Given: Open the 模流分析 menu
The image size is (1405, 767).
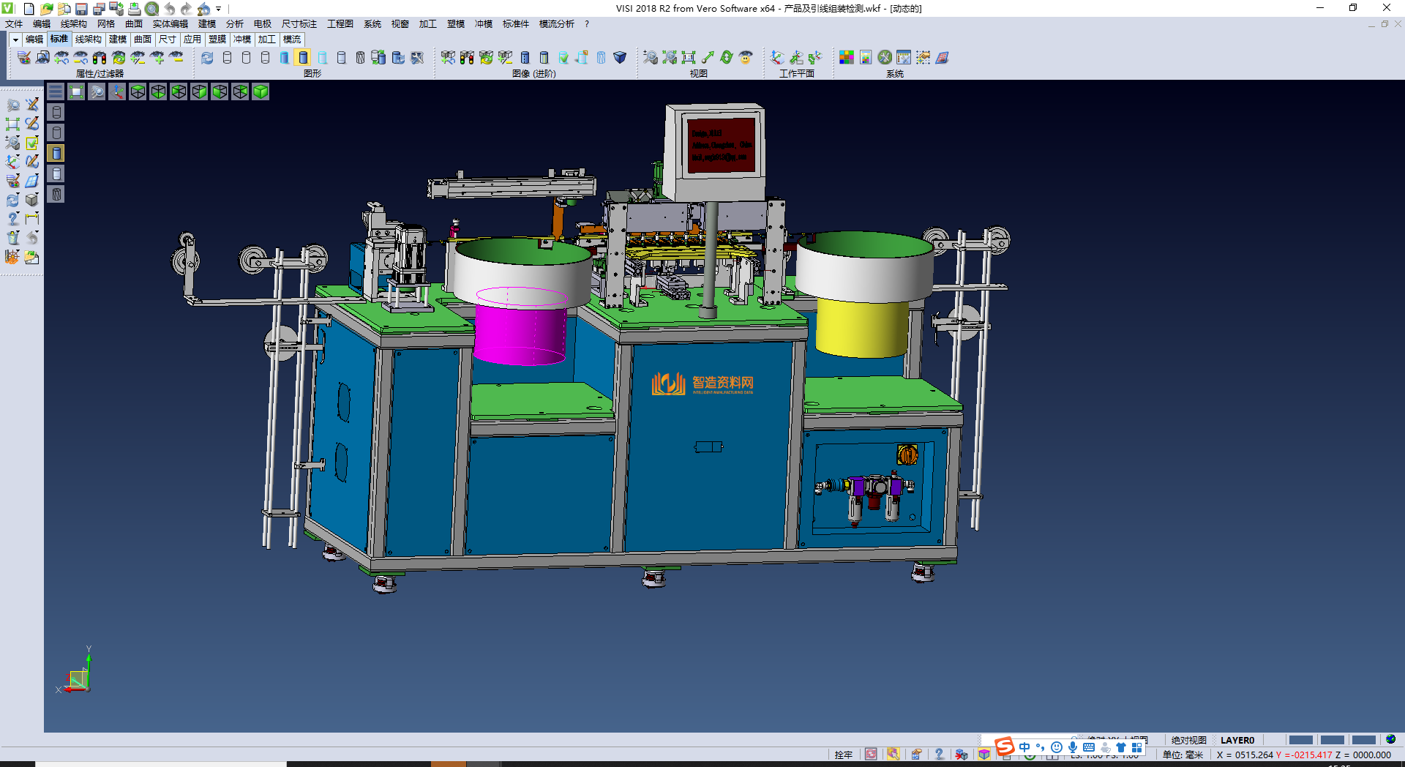Looking at the screenshot, I should 556,24.
